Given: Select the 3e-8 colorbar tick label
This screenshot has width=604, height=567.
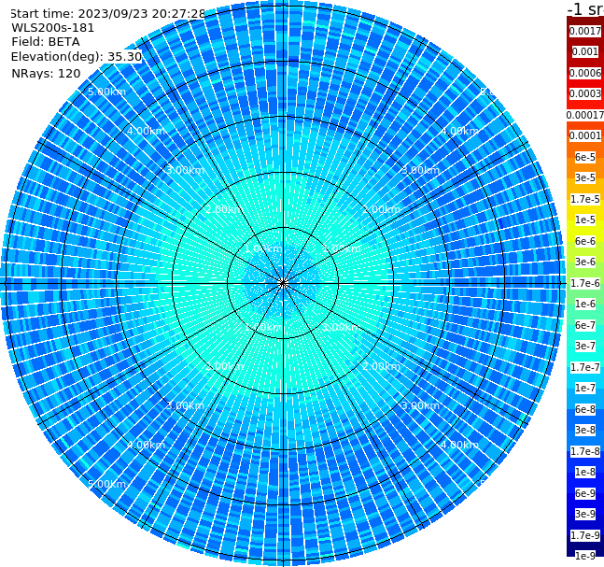Looking at the screenshot, I should 585,430.
